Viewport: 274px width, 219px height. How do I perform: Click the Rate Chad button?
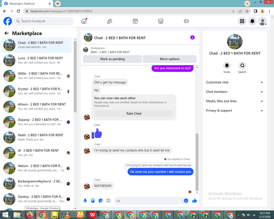pos(134,113)
